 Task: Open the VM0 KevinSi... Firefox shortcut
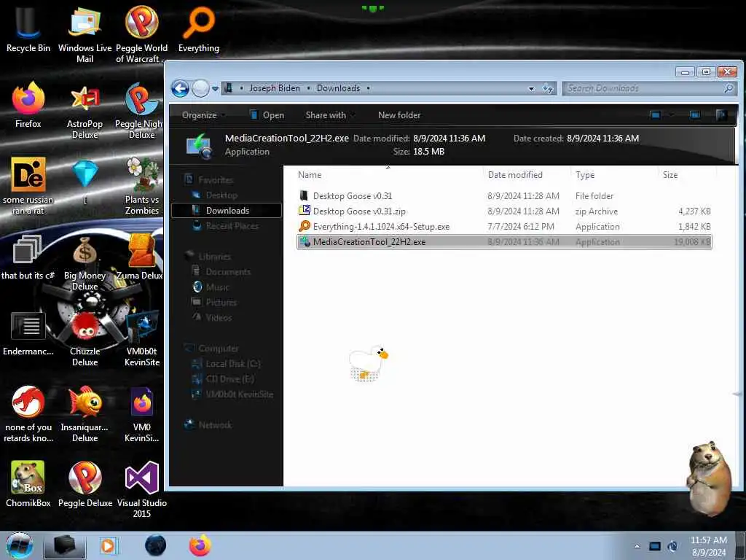pos(142,414)
